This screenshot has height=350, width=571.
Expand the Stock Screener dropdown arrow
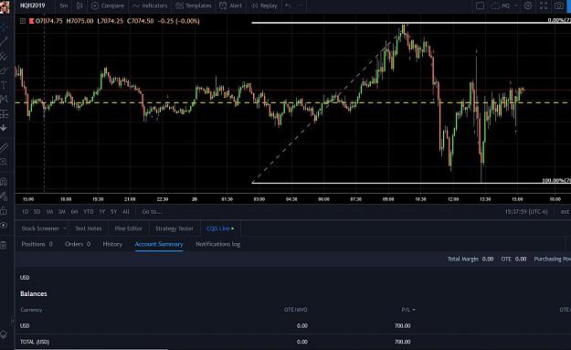point(65,228)
